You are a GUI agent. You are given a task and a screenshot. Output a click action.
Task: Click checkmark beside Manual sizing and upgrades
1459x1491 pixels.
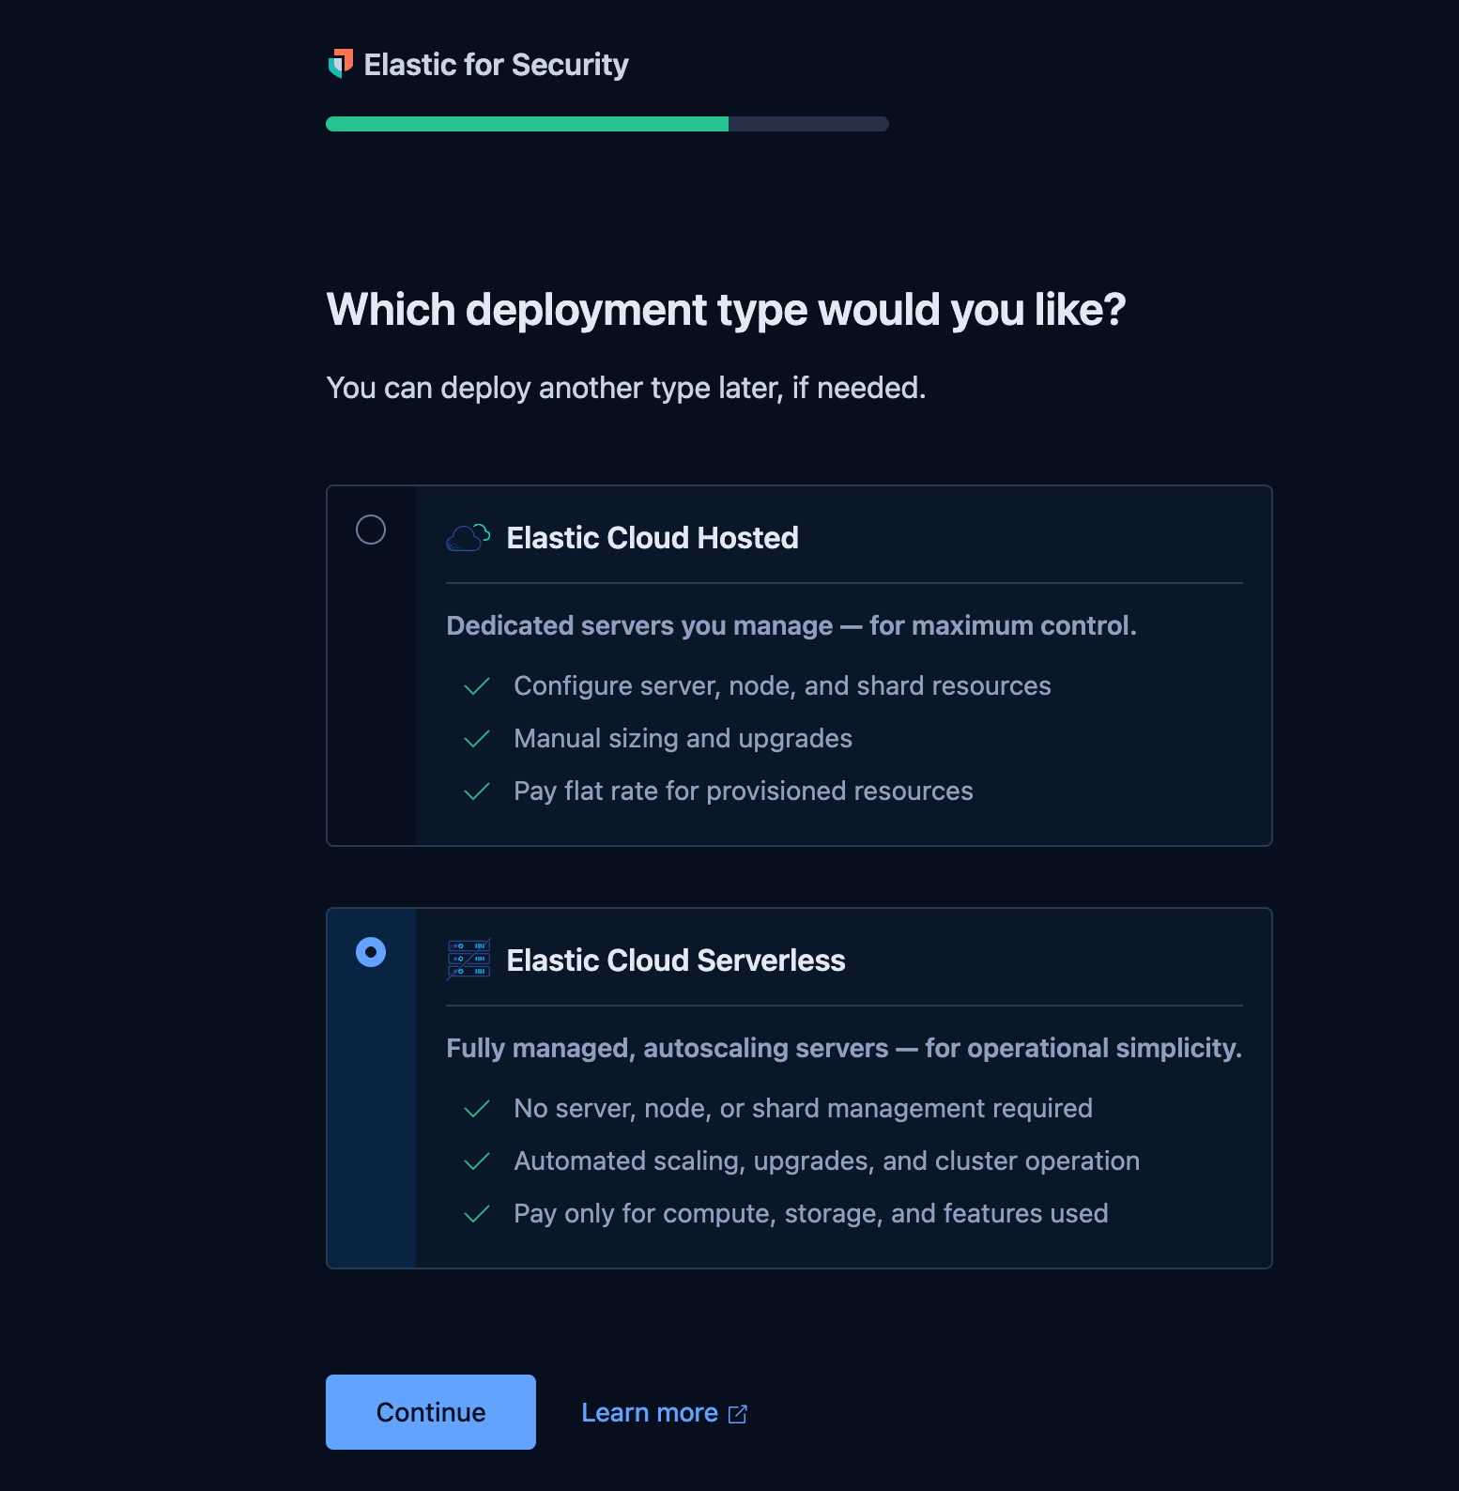pos(477,739)
